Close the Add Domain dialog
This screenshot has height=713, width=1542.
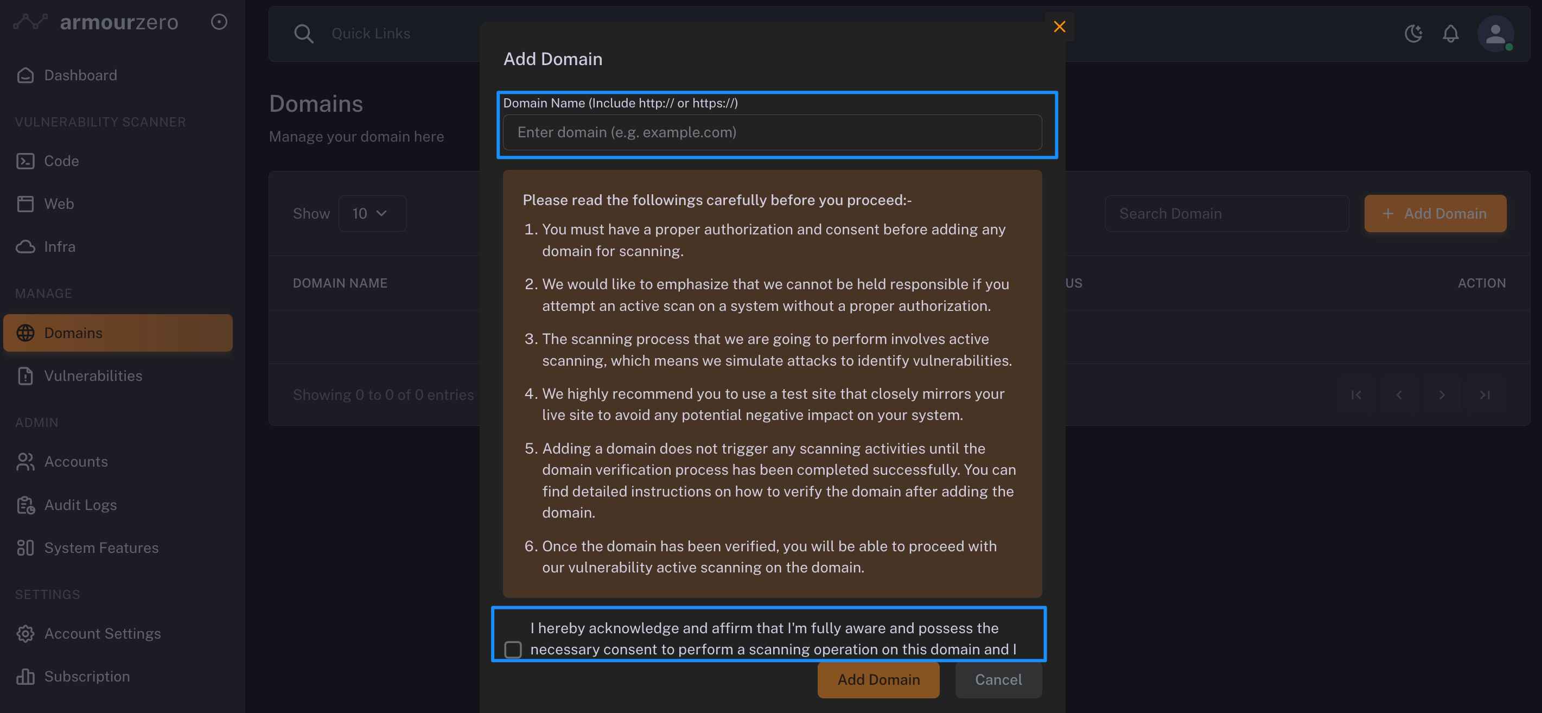coord(1059,27)
